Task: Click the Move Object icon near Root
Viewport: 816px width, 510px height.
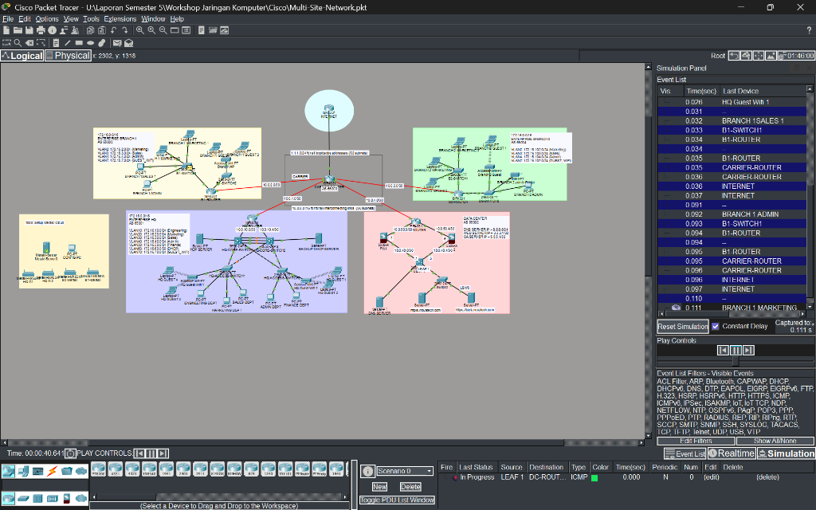Action: tap(759, 56)
